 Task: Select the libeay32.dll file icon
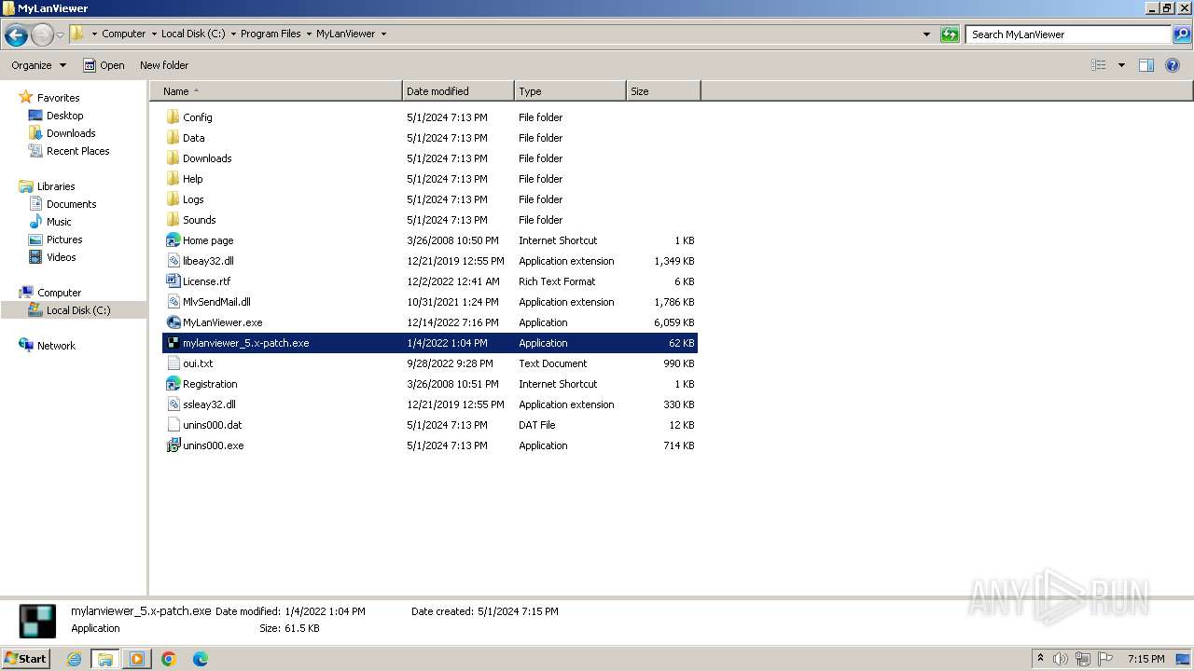(173, 261)
